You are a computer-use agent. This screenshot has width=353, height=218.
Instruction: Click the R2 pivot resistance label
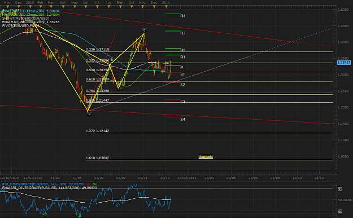183,50
